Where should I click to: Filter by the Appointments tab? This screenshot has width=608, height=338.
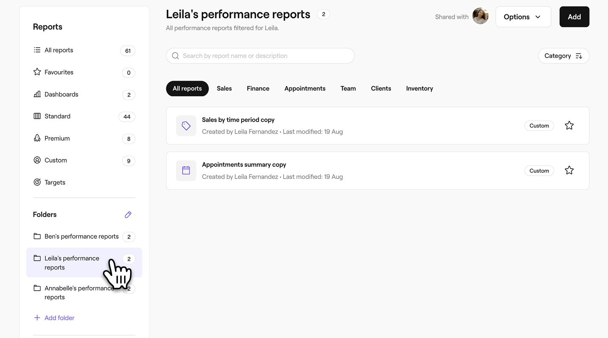click(305, 88)
